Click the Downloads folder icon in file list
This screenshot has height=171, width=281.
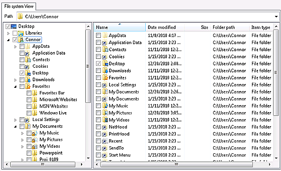point(105,71)
